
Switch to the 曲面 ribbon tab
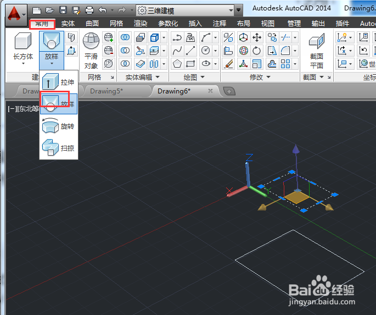coord(92,24)
